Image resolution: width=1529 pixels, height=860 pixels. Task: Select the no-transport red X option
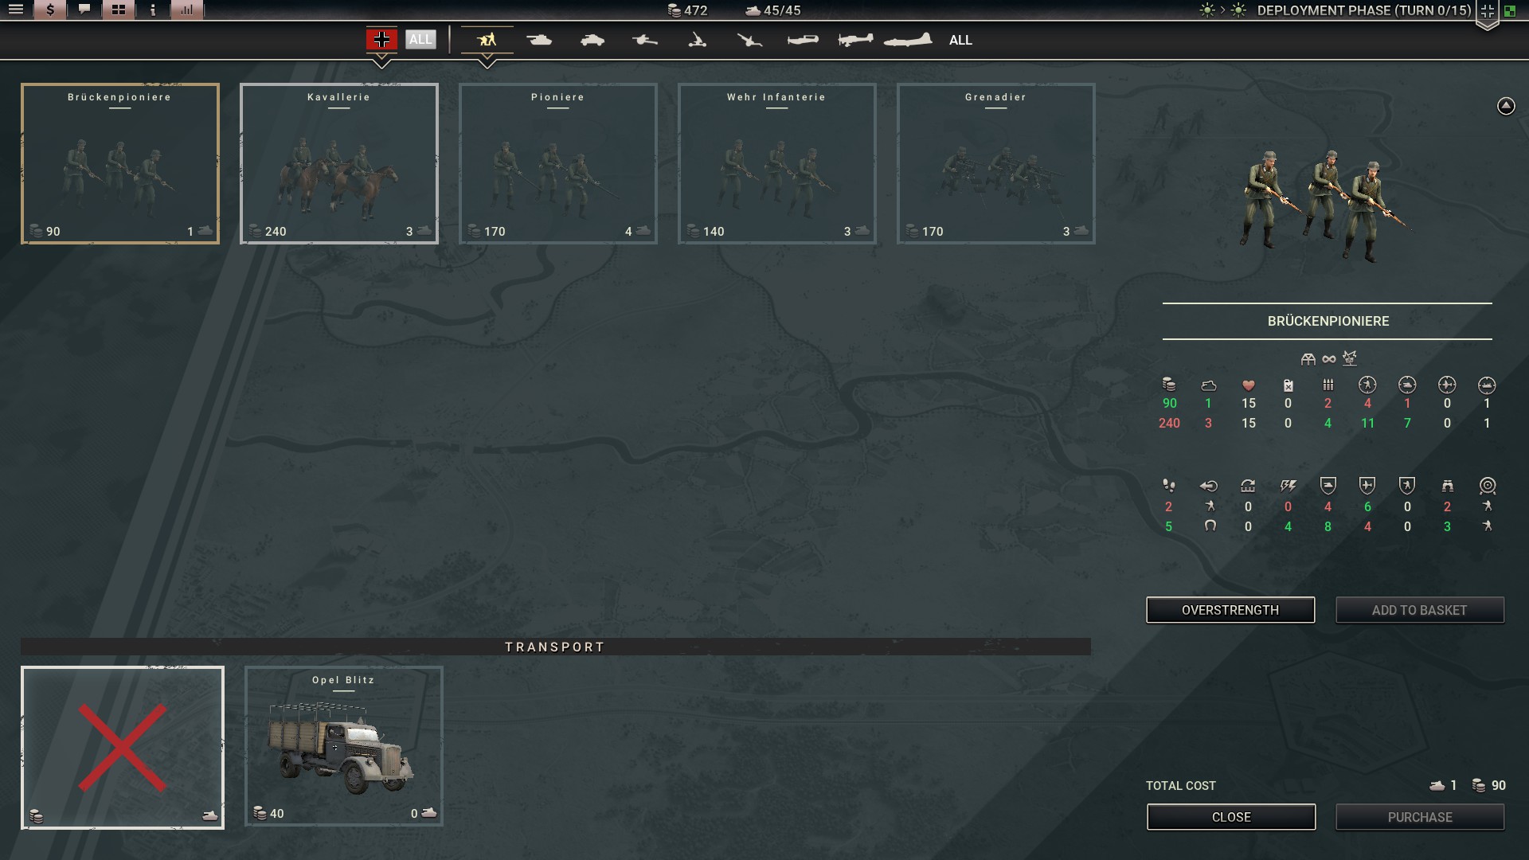123,748
